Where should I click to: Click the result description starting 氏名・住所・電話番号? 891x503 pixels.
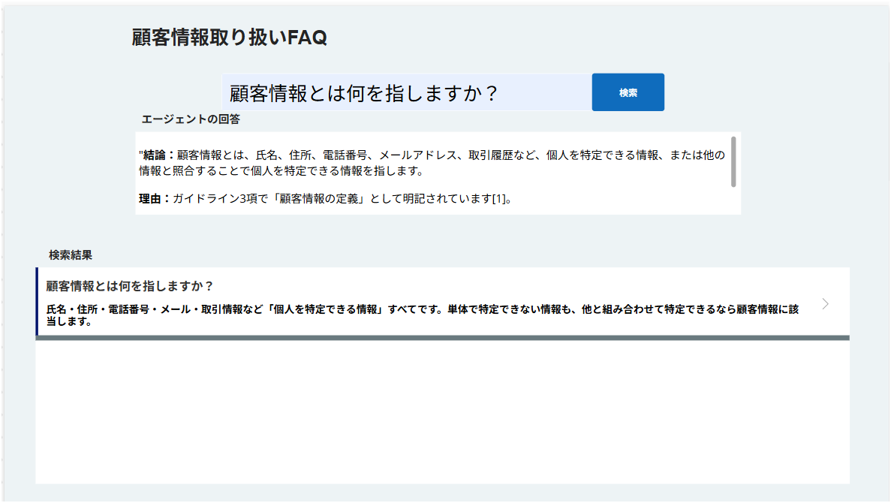422,315
